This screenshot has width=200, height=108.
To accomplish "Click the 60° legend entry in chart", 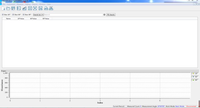I will [195, 77].
